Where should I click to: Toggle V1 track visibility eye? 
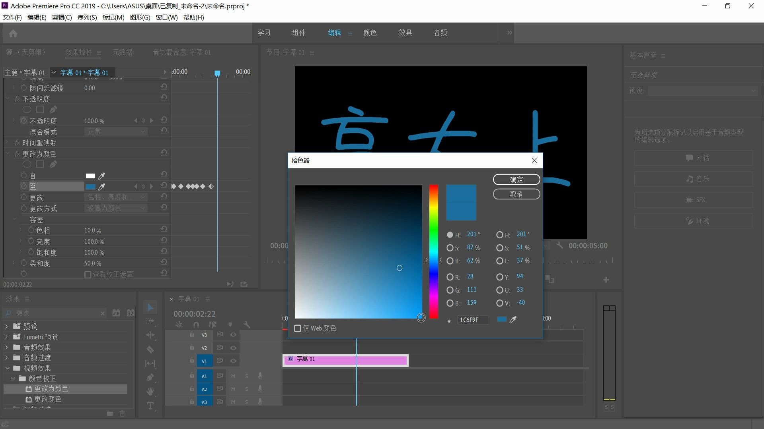pos(233,361)
